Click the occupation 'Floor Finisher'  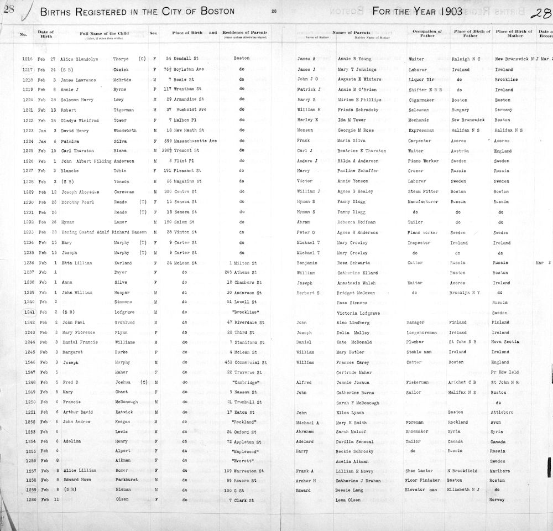click(422, 480)
